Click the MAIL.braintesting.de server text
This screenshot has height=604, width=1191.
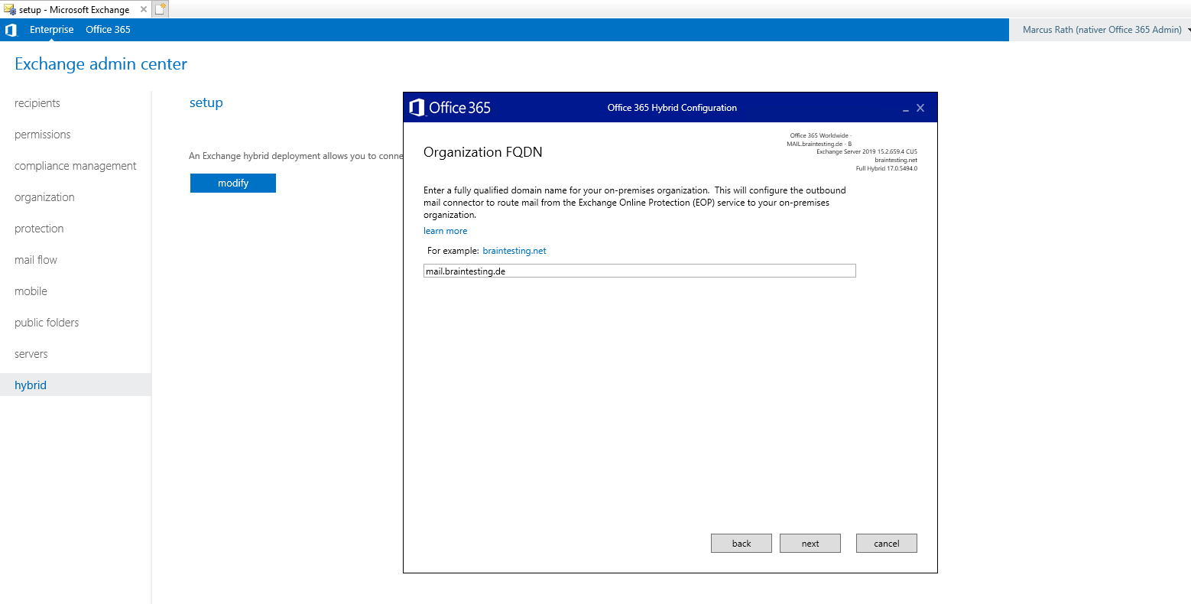pyautogui.click(x=819, y=144)
